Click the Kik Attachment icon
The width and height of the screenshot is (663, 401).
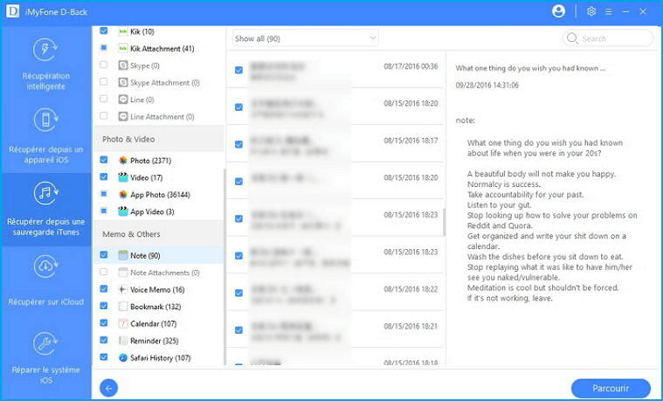pyautogui.click(x=123, y=48)
